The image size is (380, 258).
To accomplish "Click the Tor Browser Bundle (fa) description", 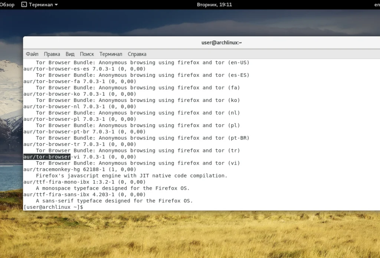I will click(138, 87).
